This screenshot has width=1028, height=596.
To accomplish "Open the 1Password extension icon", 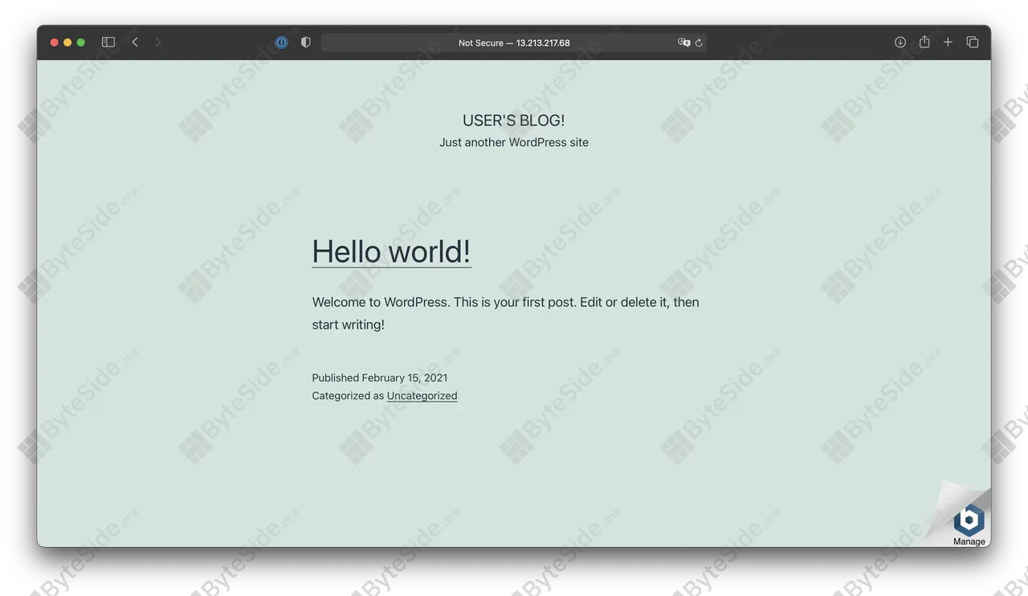I will 281,43.
